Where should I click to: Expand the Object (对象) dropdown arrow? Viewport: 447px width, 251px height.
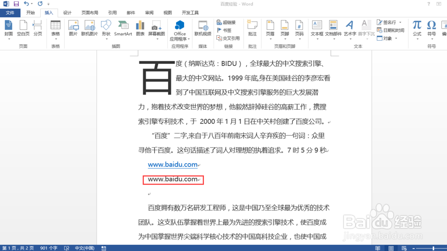click(x=396, y=38)
